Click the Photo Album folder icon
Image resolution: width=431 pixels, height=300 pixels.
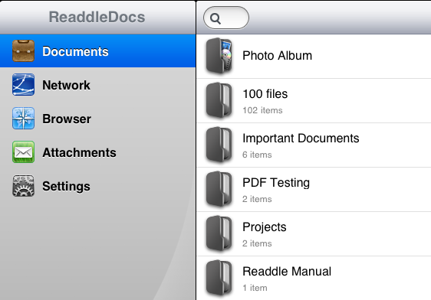[219, 56]
